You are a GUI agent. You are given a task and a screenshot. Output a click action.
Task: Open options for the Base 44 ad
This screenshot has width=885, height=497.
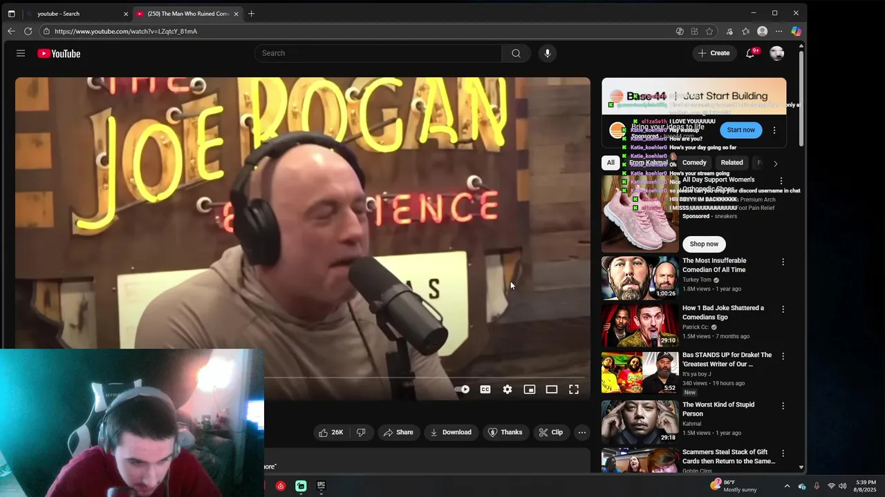774,130
